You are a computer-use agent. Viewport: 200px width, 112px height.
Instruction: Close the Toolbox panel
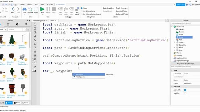point(29,20)
